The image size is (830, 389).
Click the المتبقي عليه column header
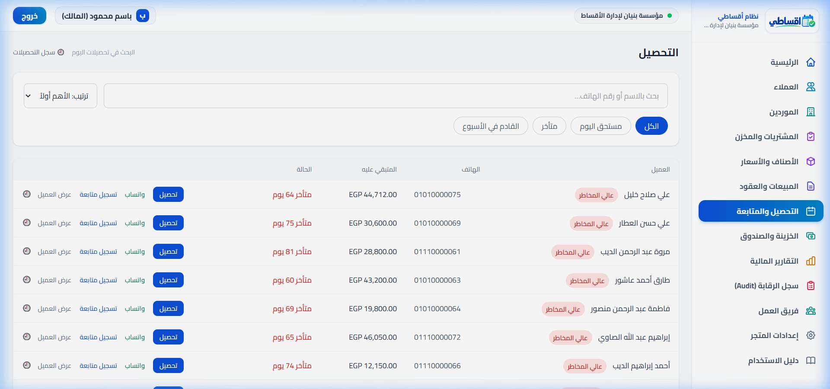pyautogui.click(x=379, y=169)
